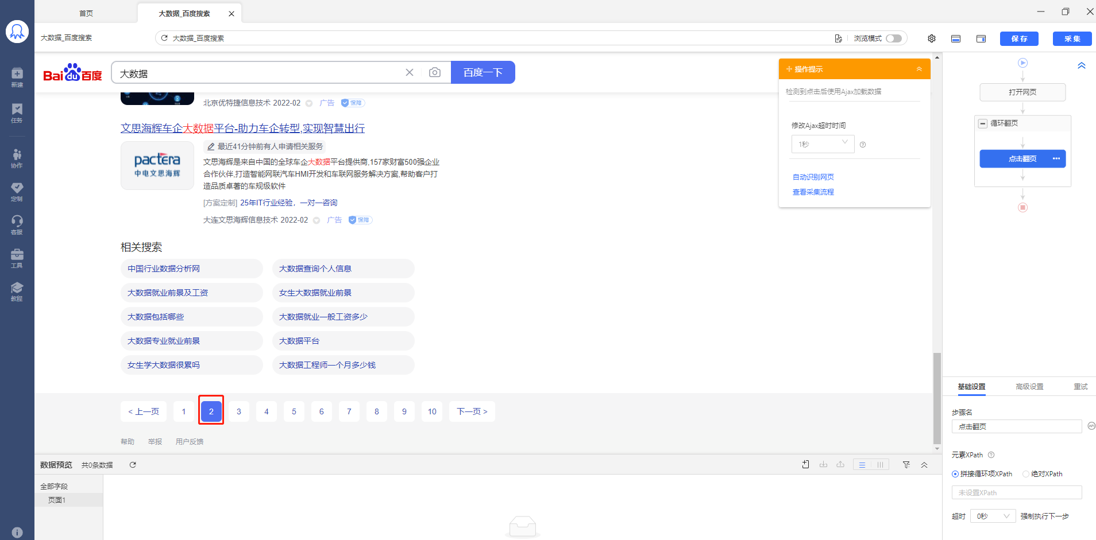The width and height of the screenshot is (1096, 540).
Task: Switch data preview to column view
Action: [880, 465]
